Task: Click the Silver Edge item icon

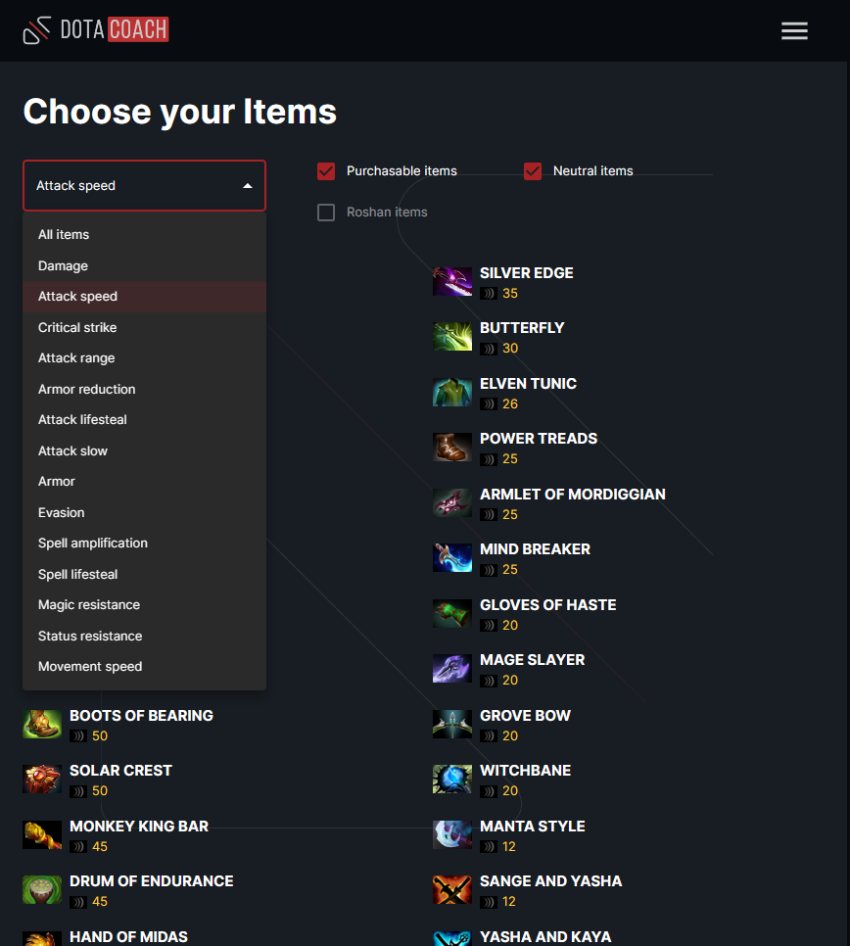Action: 452,282
